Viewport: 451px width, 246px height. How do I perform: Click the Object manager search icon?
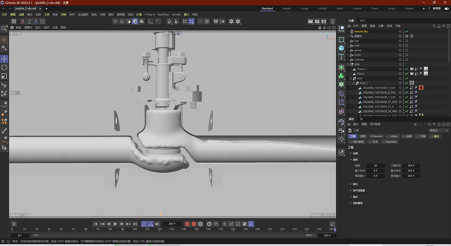434,26
